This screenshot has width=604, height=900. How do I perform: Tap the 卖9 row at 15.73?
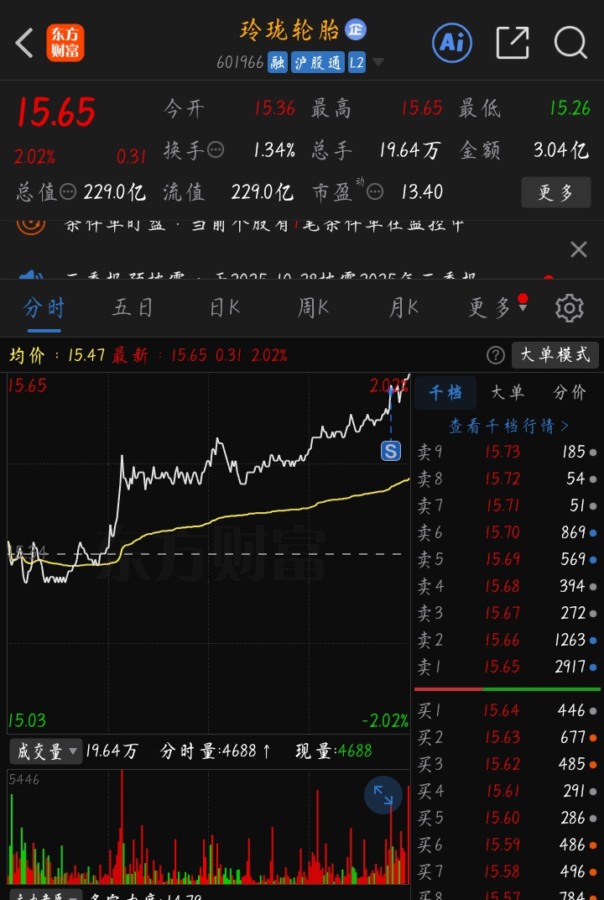click(x=508, y=452)
